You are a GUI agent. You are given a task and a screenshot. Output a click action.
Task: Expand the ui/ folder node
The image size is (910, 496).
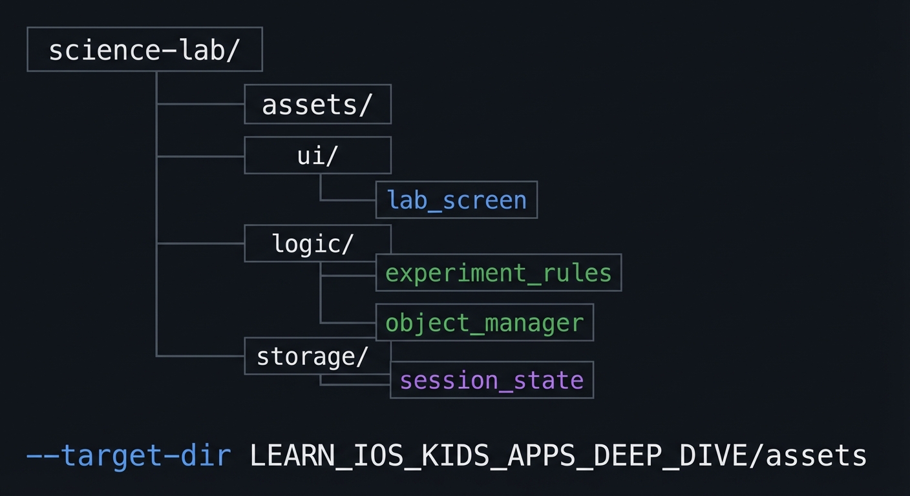tap(317, 155)
